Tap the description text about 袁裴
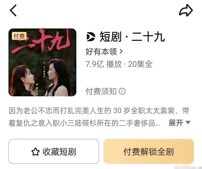The height and width of the screenshot is (169, 202). (x=99, y=117)
